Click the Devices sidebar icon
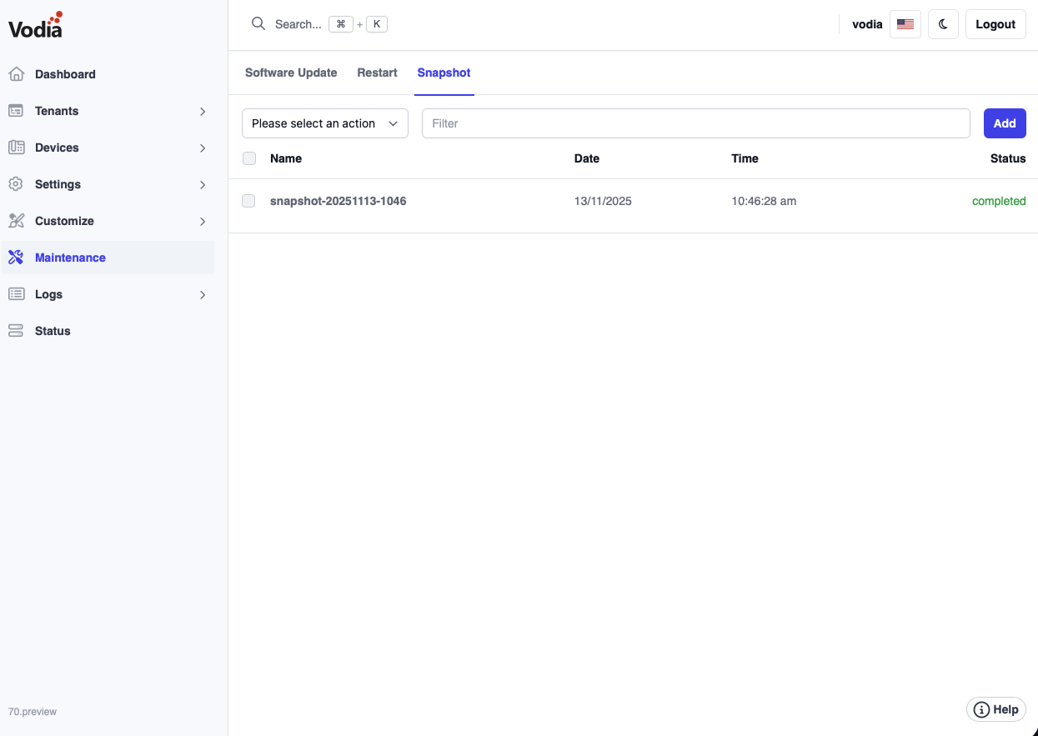Viewport: 1038px width, 736px height. tap(16, 148)
